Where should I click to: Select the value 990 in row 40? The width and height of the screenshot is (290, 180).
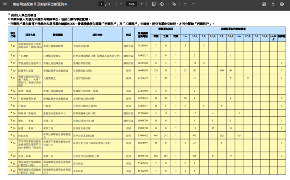coord(194,156)
